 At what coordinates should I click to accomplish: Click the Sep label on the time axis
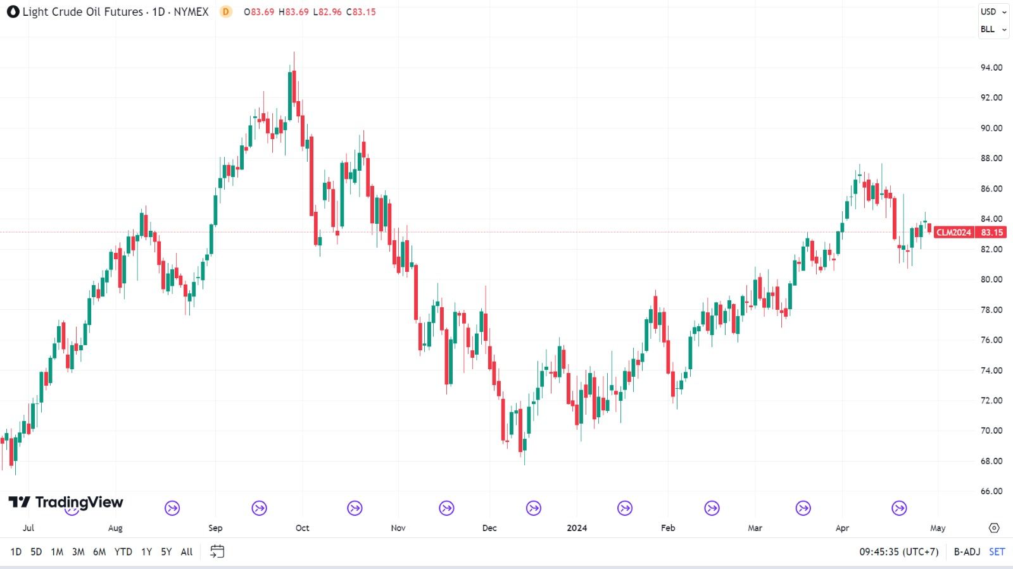(x=215, y=528)
